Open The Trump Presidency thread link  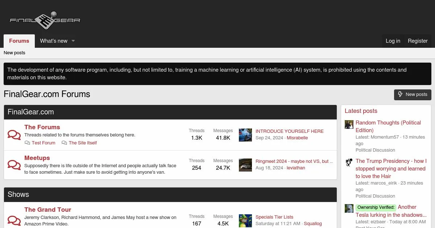(391, 169)
